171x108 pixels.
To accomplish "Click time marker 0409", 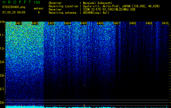I will click(149, 23).
